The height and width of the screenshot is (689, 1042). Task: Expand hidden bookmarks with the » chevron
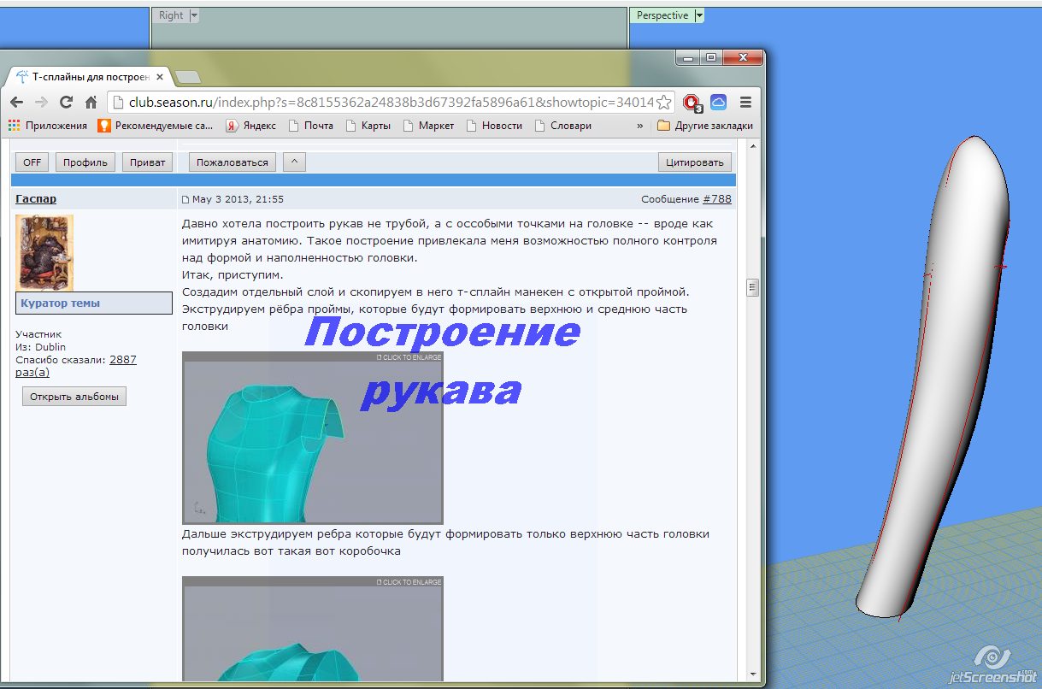pos(640,126)
